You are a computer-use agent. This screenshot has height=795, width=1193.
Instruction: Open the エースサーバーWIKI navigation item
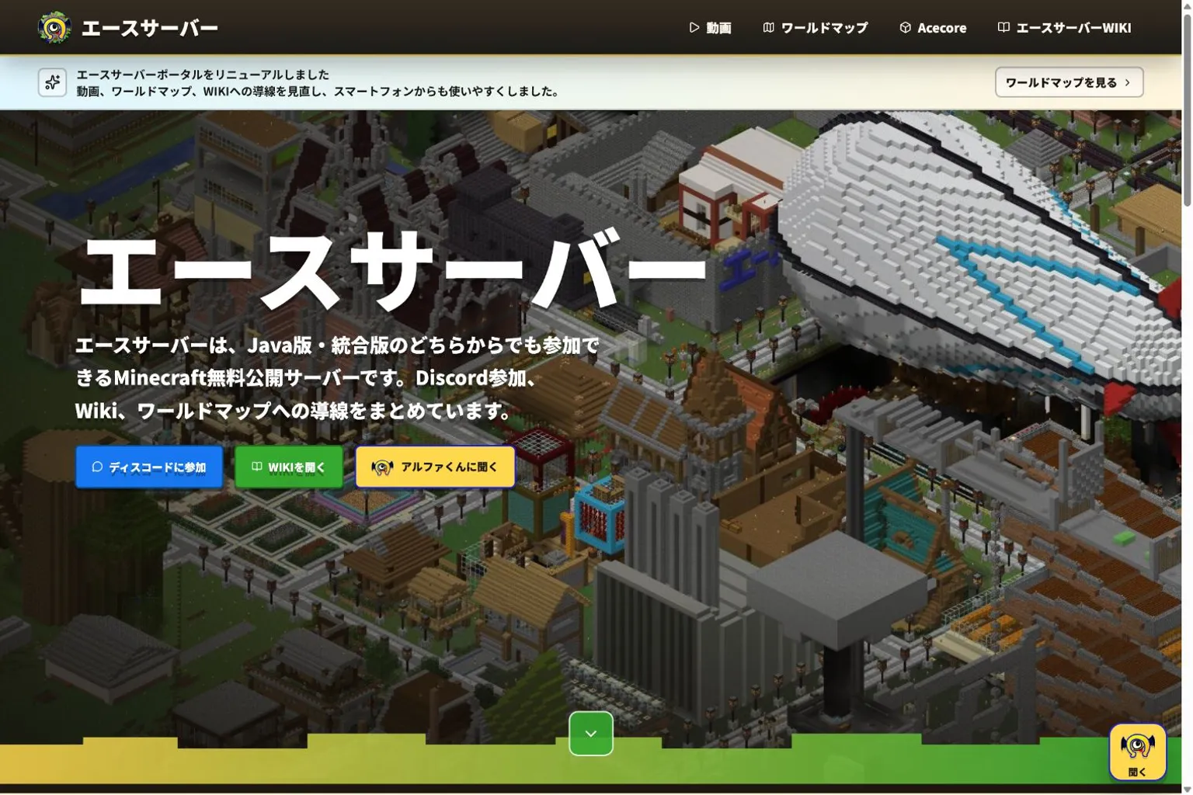(1064, 28)
